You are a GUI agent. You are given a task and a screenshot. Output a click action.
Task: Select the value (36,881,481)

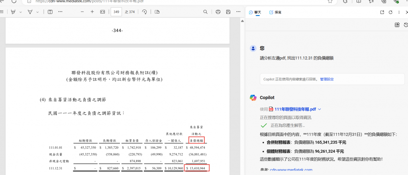tap(197, 154)
